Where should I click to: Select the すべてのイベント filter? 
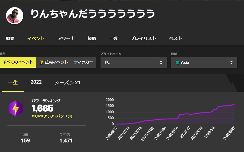(18, 62)
